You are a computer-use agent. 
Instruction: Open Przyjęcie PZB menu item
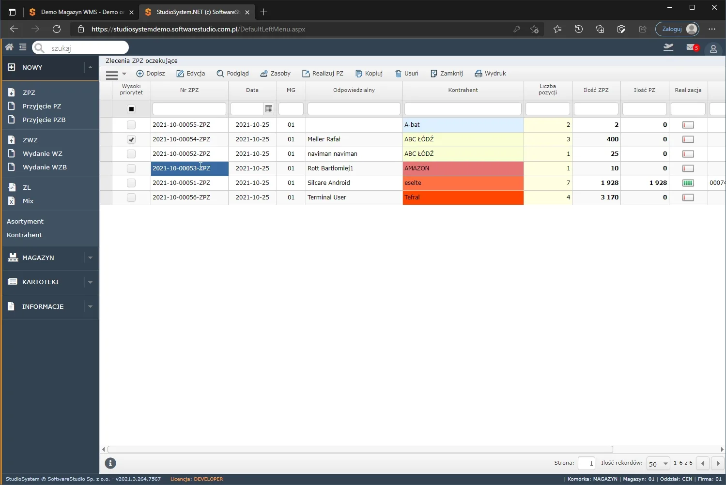tap(44, 120)
